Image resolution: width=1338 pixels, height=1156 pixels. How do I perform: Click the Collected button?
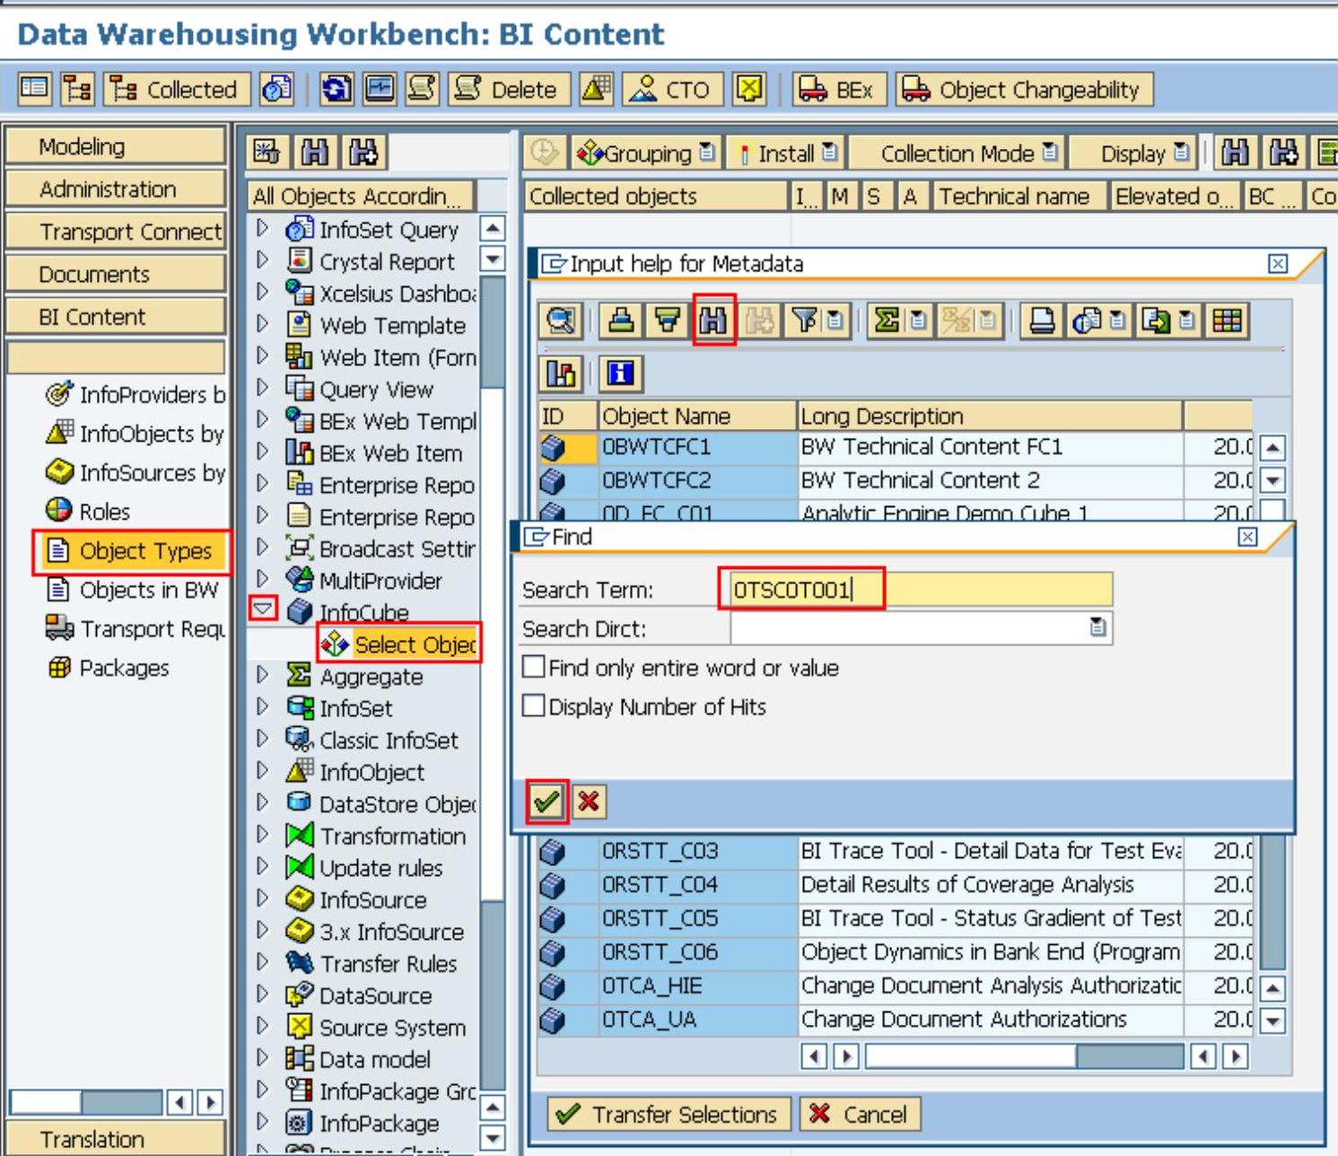pyautogui.click(x=176, y=89)
